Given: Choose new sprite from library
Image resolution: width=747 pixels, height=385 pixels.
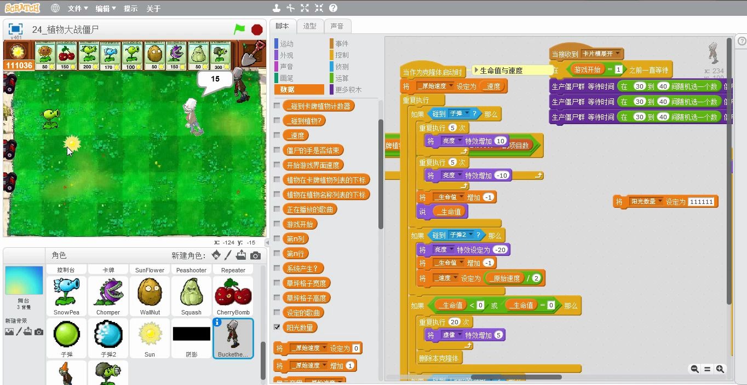Looking at the screenshot, I should point(216,255).
